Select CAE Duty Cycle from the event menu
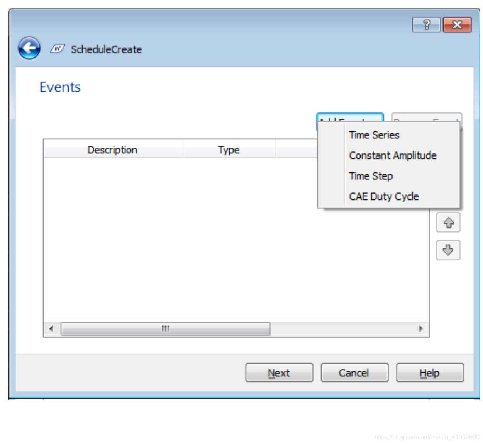This screenshot has height=444, width=483. 383,196
